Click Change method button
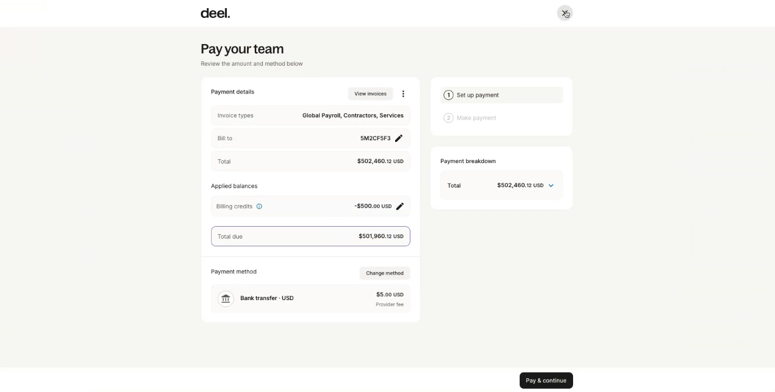This screenshot has width=775, height=392. click(x=385, y=273)
